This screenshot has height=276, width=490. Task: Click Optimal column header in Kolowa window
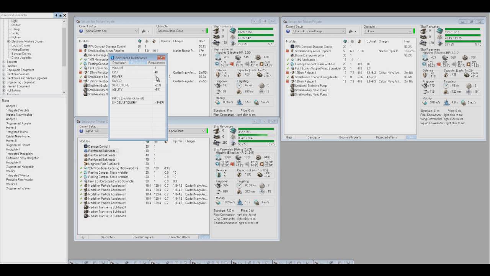click(371, 41)
